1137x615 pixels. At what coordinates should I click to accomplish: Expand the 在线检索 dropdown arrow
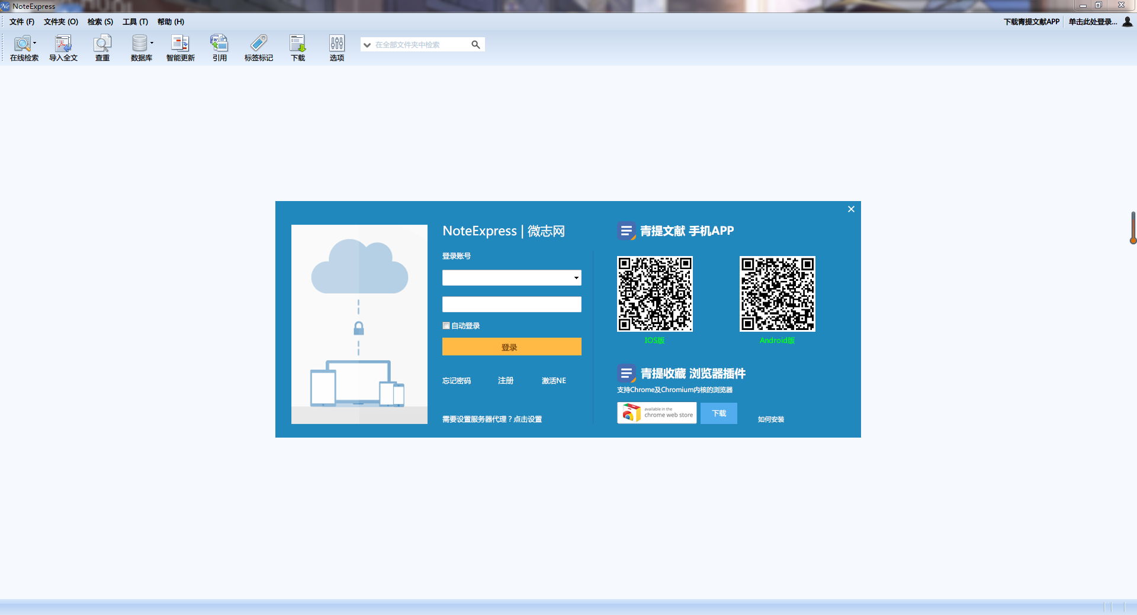[35, 43]
